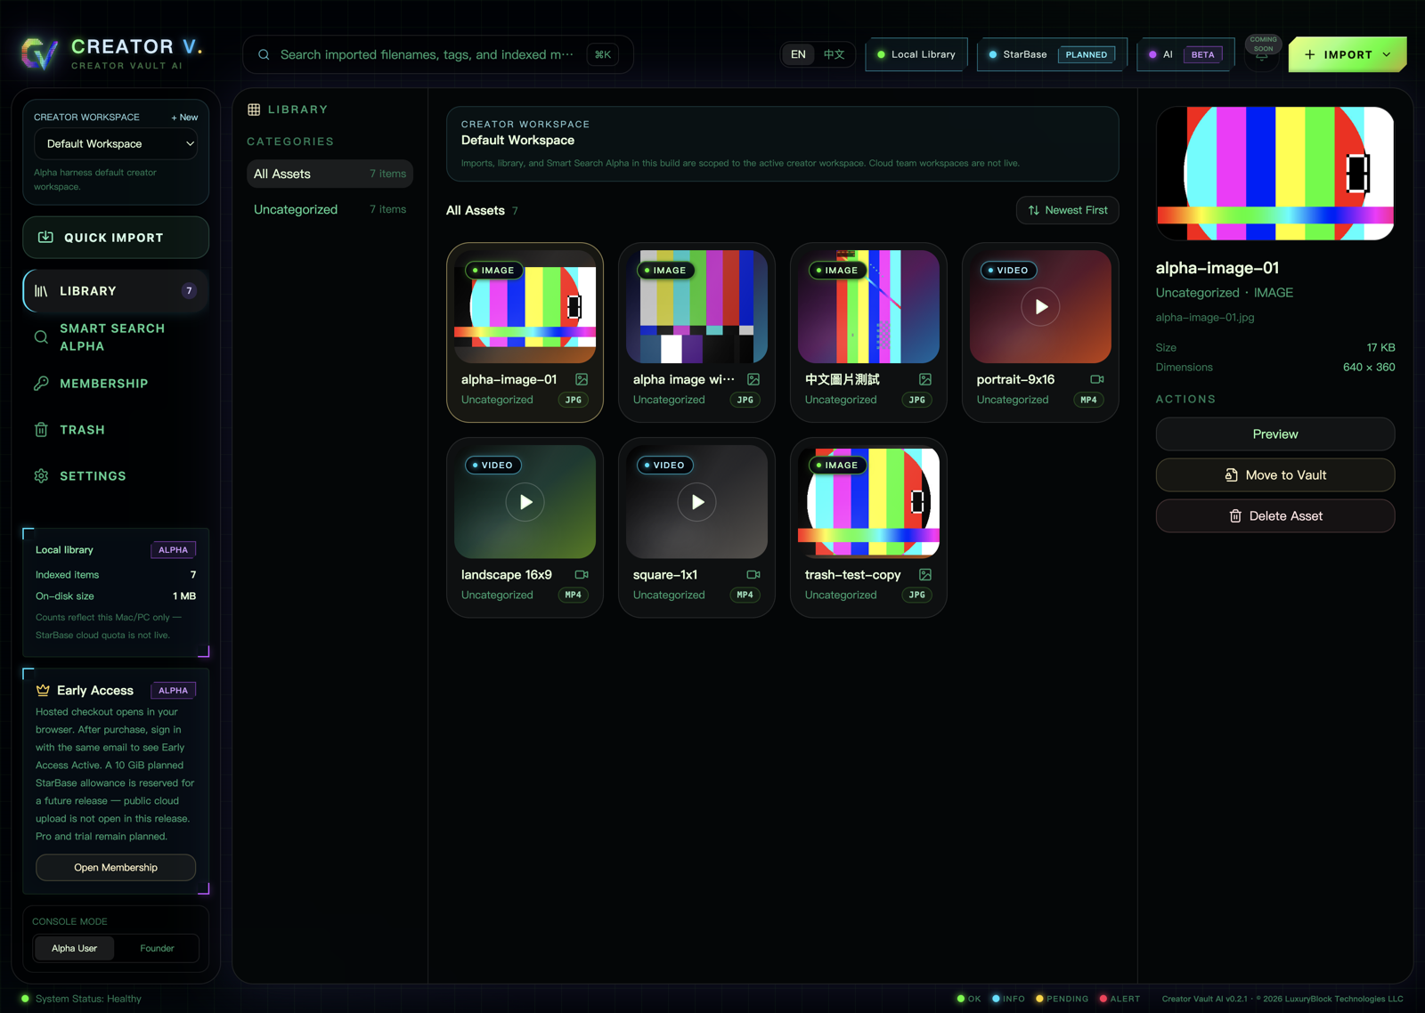Expand the Import button chevron
Screen dimensions: 1425x1013
tap(1388, 55)
